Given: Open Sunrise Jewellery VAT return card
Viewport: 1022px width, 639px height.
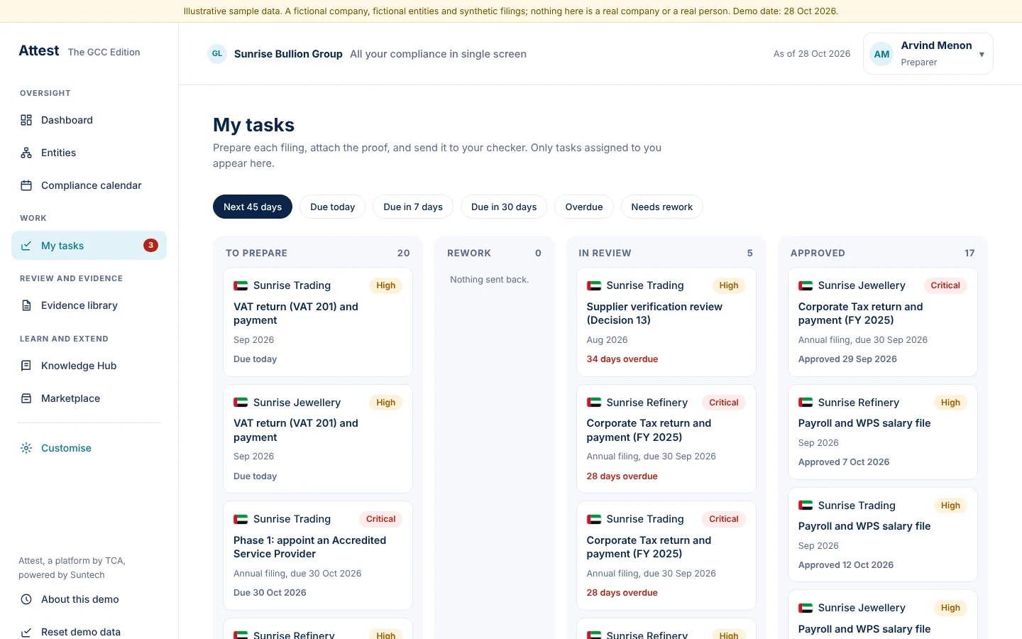Looking at the screenshot, I should click(318, 439).
